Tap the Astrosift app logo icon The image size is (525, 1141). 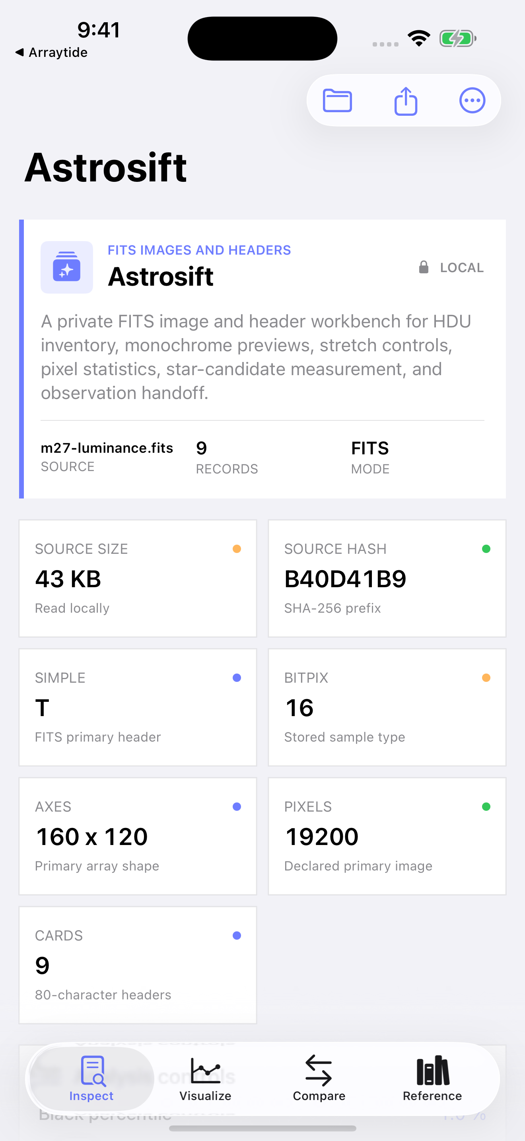coord(67,267)
